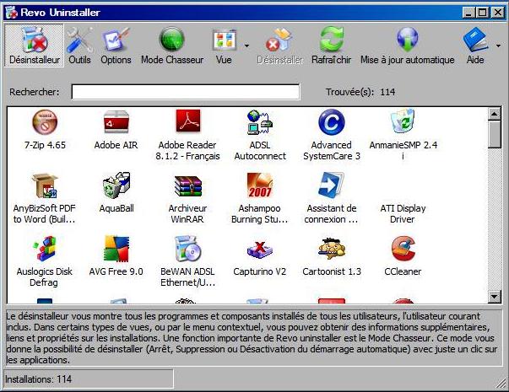Open the Désinstalleur tool
Image resolution: width=509 pixels, height=392 pixels.
(x=34, y=46)
